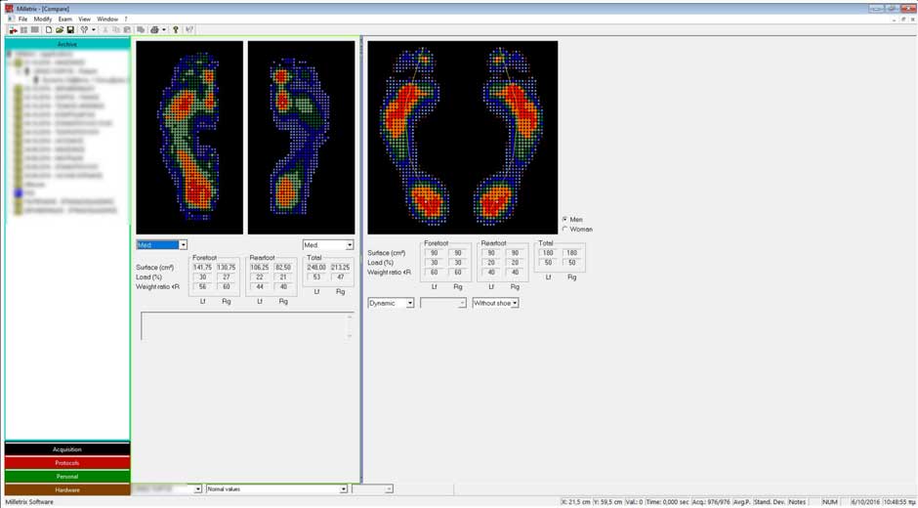Click the first red toolbar icon
Screen dimensions: 918x508
(13, 30)
